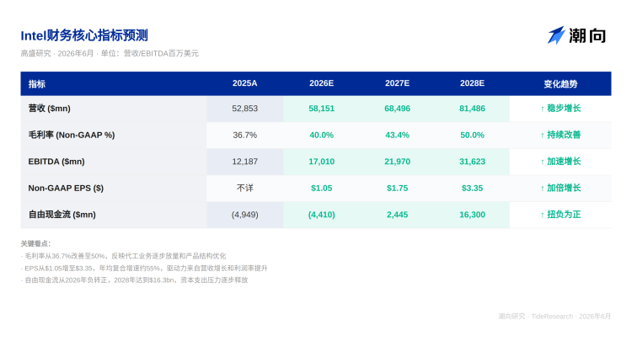
Task: Click the 关键看点 heading
Action: pyautogui.click(x=35, y=243)
